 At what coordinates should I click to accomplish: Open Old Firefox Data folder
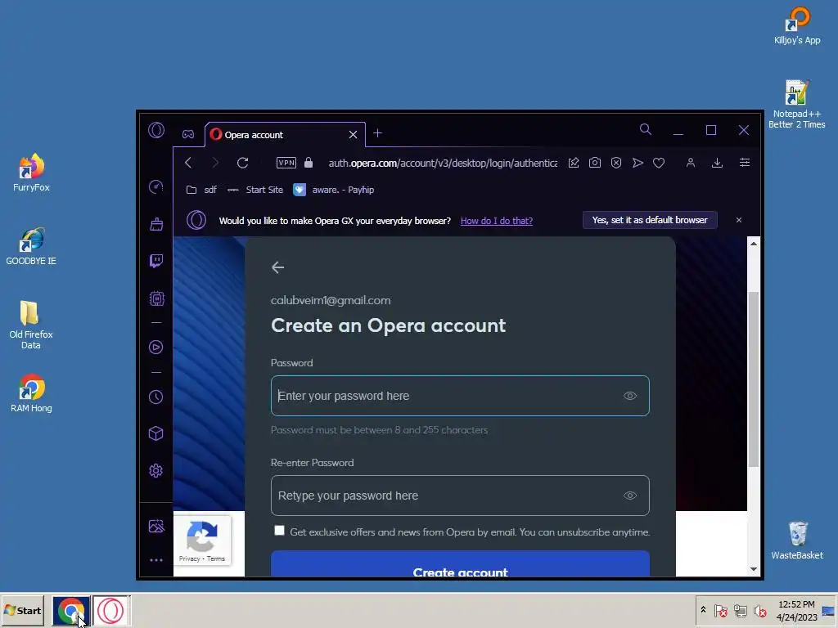(x=31, y=325)
